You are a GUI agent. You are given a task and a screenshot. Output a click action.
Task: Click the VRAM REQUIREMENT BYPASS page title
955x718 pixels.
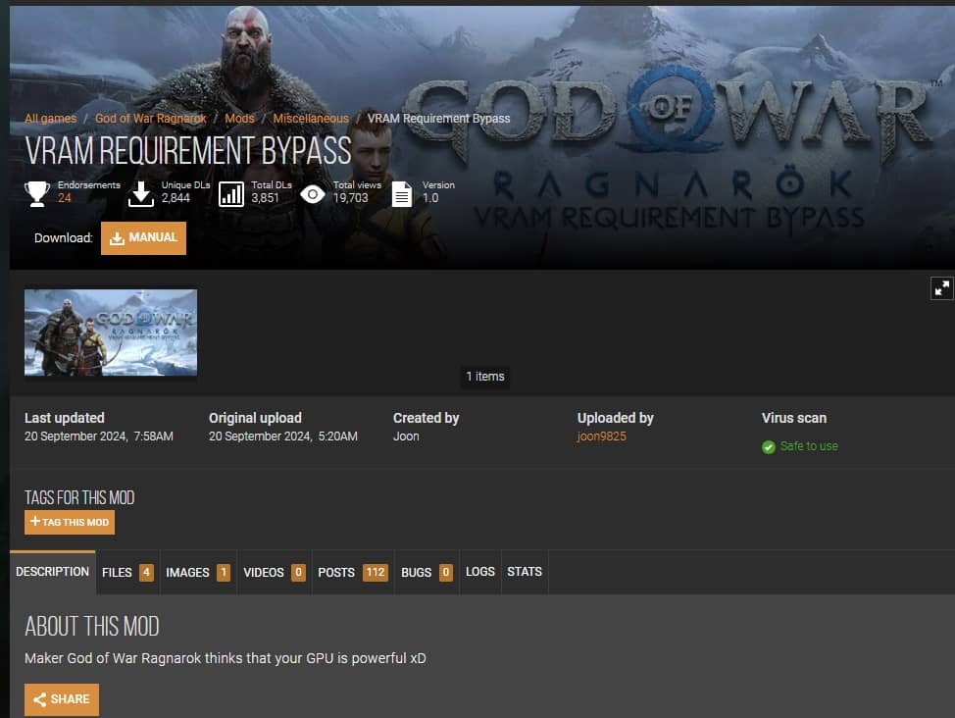coord(188,150)
